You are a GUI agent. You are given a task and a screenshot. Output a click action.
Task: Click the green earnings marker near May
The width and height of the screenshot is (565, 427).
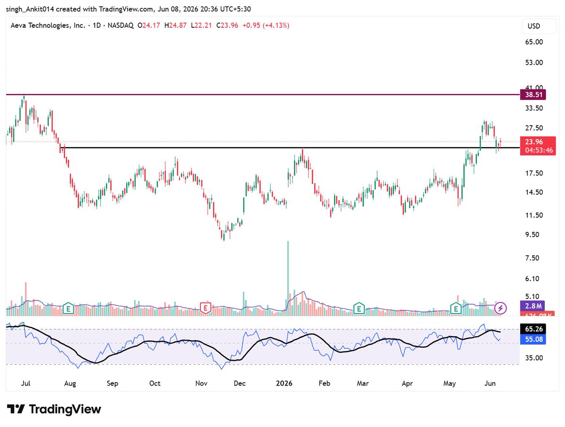(x=456, y=308)
